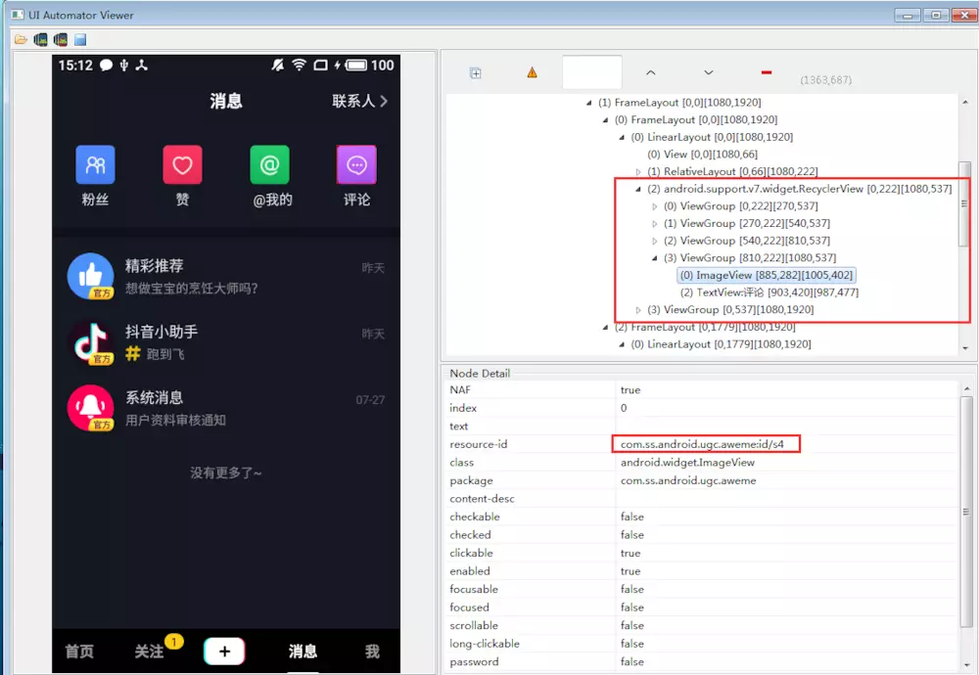Open the 抖音小助手 avatar
This screenshot has width=979, height=675.
[x=90, y=341]
